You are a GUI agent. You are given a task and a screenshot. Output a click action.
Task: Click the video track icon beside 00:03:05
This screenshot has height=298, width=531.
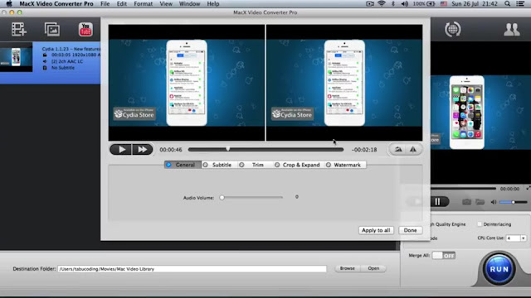point(45,55)
